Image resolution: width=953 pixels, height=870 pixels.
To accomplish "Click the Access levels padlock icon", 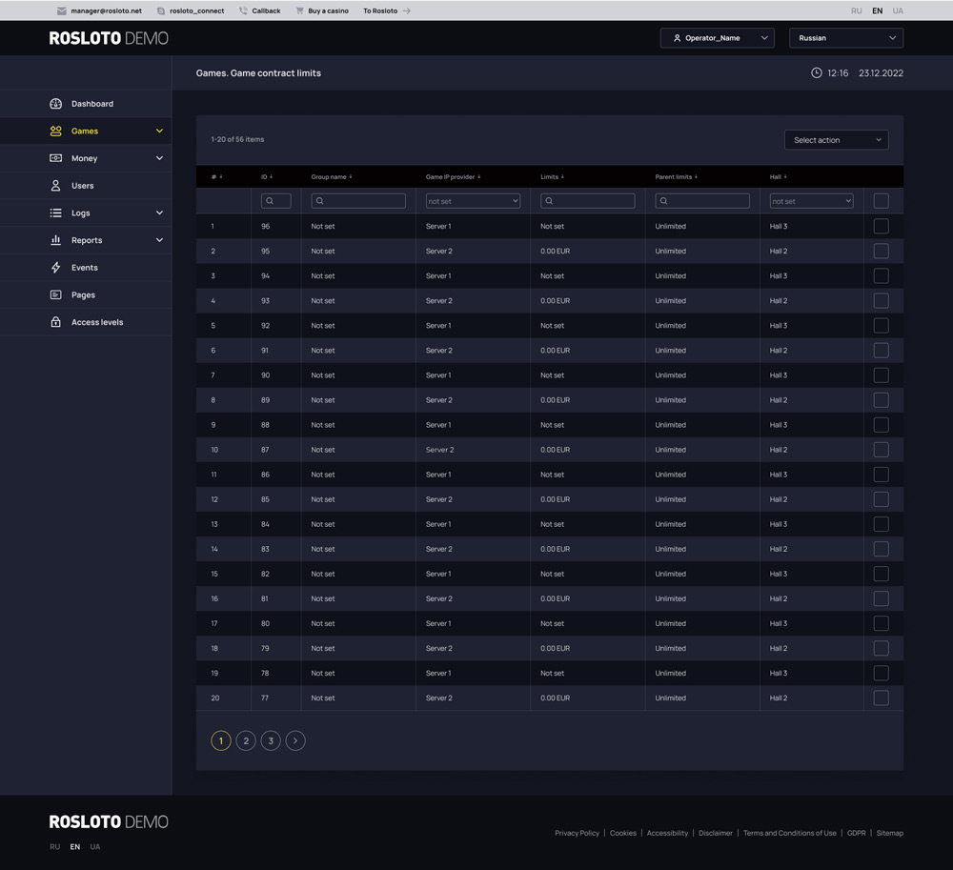I will point(55,322).
